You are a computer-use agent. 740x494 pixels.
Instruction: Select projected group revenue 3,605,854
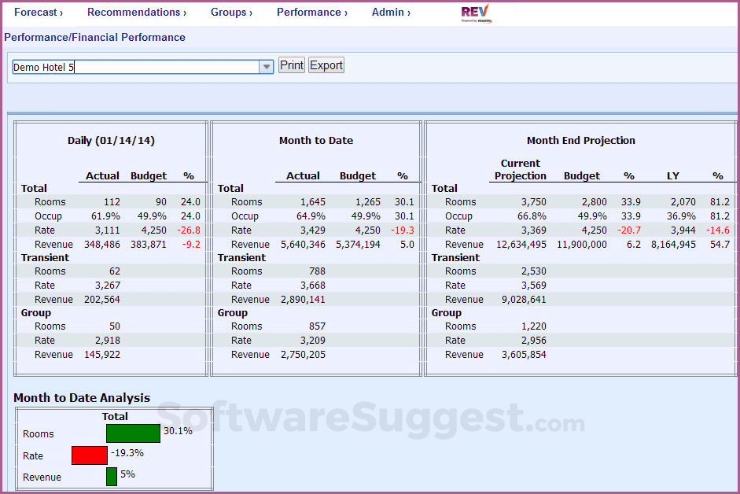pos(524,354)
